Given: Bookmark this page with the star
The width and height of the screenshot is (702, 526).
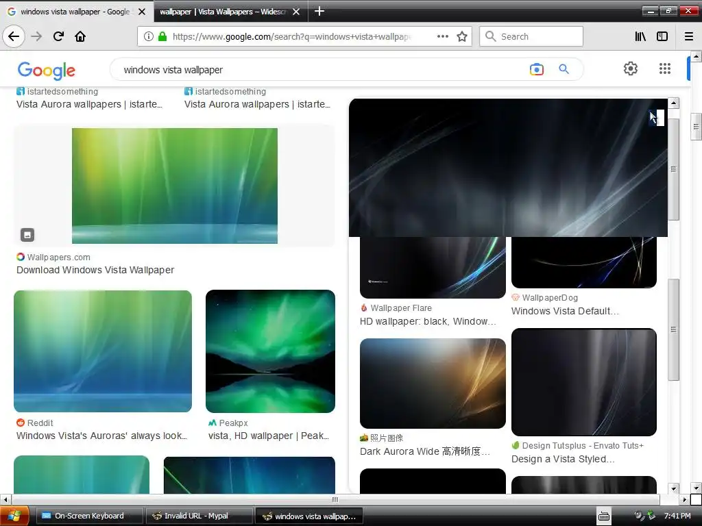Looking at the screenshot, I should click(462, 36).
